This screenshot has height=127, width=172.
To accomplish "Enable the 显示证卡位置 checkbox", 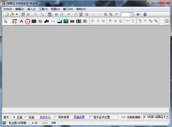I will point(91,117).
